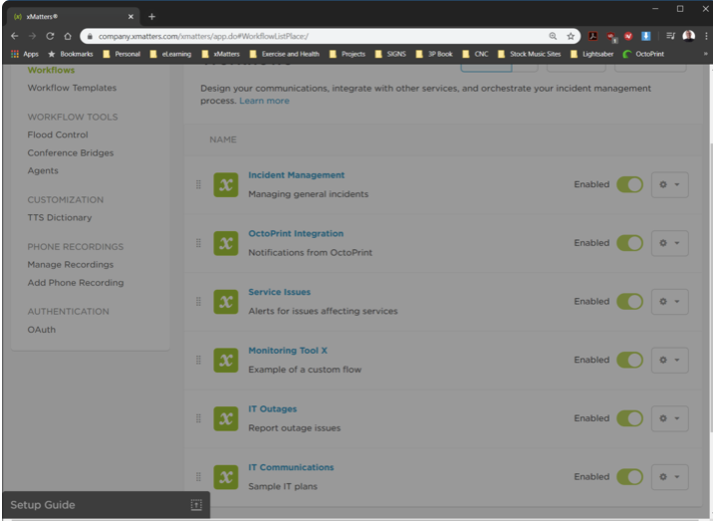This screenshot has height=521, width=713.
Task: Open the OctoPrint bookmark
Action: (643, 54)
